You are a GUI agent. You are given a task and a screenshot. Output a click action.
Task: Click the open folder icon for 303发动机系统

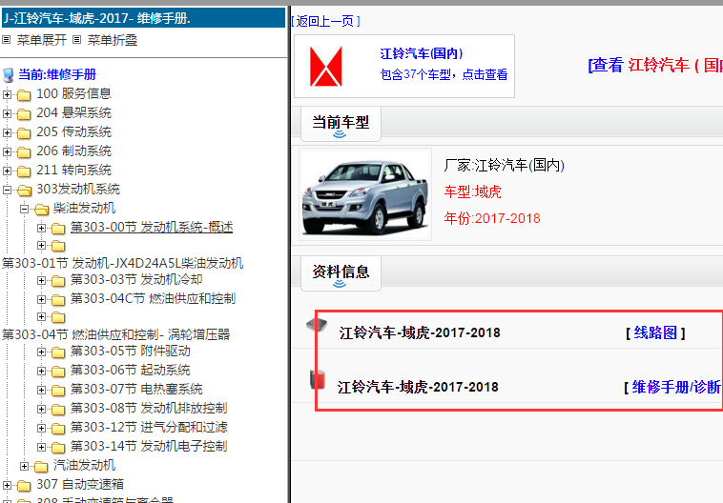point(25,191)
